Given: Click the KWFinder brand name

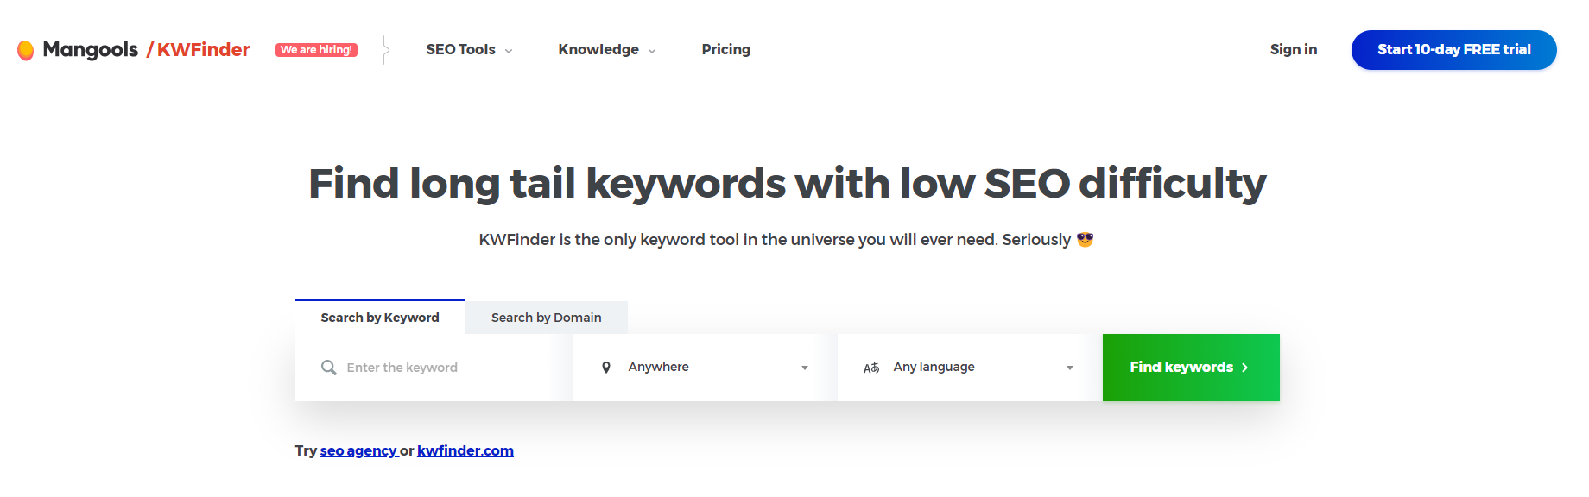Looking at the screenshot, I should pos(203,50).
